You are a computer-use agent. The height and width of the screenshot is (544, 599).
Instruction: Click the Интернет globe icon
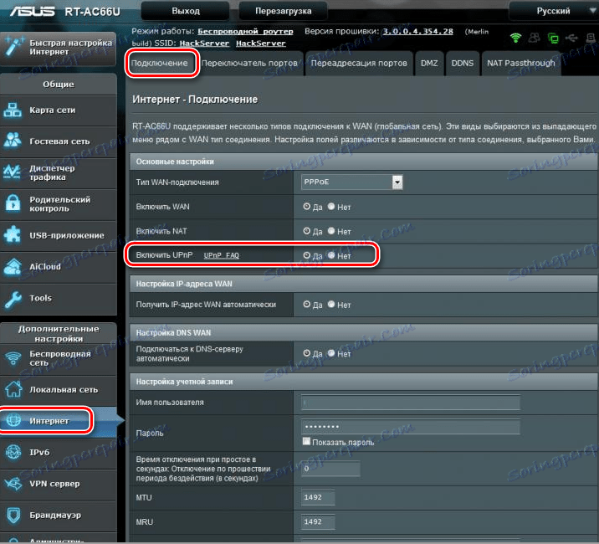(x=14, y=420)
